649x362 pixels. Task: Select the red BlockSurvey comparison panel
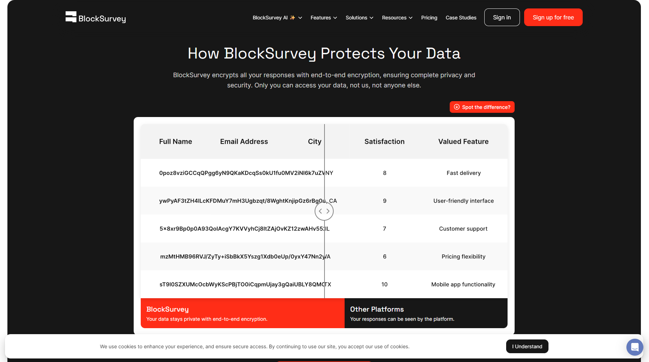[x=242, y=313]
